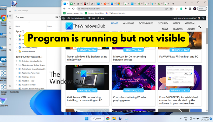The height and width of the screenshot is (122, 213).
Task: Open Windows Start button on taskbar
Action: coord(87,119)
